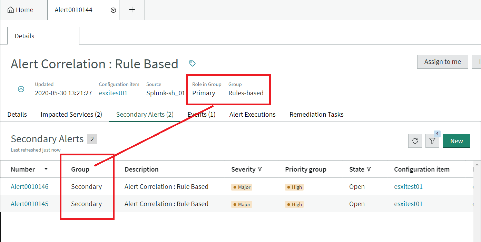Open the Severity column filter icon
481x242 pixels.
click(260, 169)
